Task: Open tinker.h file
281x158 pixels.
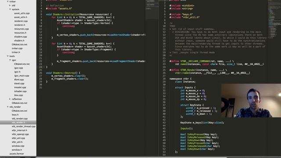Action: click(x=16, y=52)
